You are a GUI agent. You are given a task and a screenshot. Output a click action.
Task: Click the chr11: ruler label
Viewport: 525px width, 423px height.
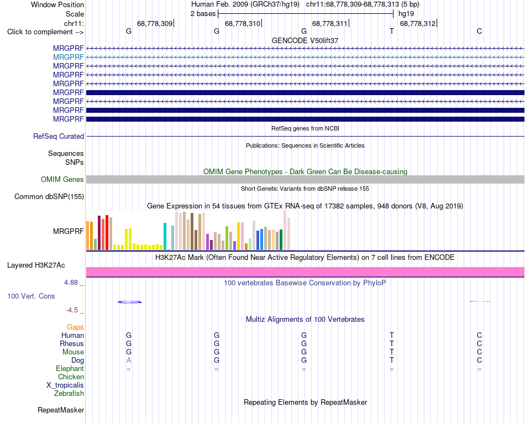point(73,23)
